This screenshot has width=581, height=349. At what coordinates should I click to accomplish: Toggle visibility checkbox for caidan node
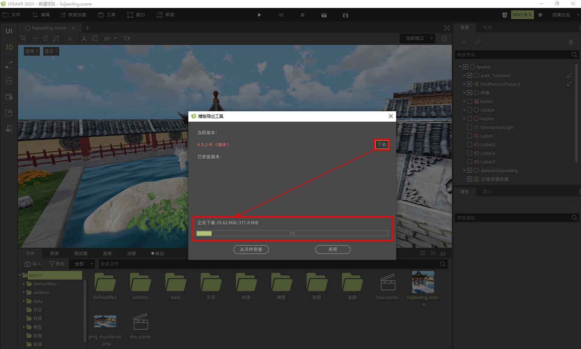coord(470,110)
